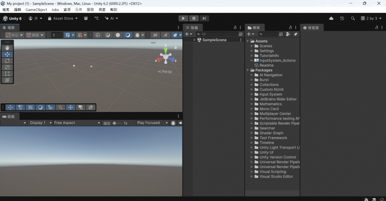Adjust the Game view scale slider

tap(117, 123)
